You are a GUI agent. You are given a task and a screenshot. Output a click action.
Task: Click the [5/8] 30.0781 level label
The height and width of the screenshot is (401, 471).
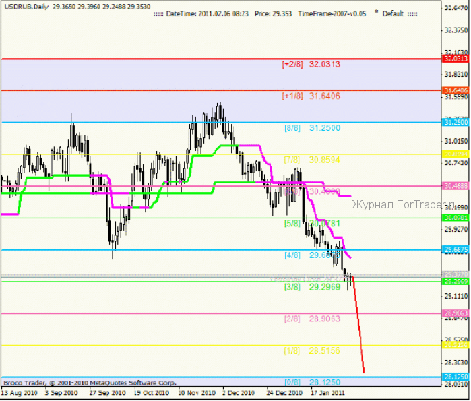tap(312, 224)
